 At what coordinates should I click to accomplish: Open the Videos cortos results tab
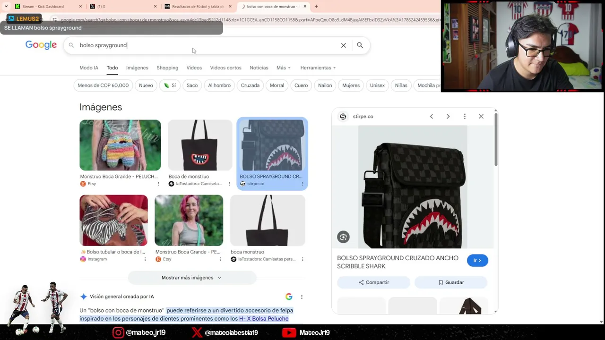tap(225, 68)
